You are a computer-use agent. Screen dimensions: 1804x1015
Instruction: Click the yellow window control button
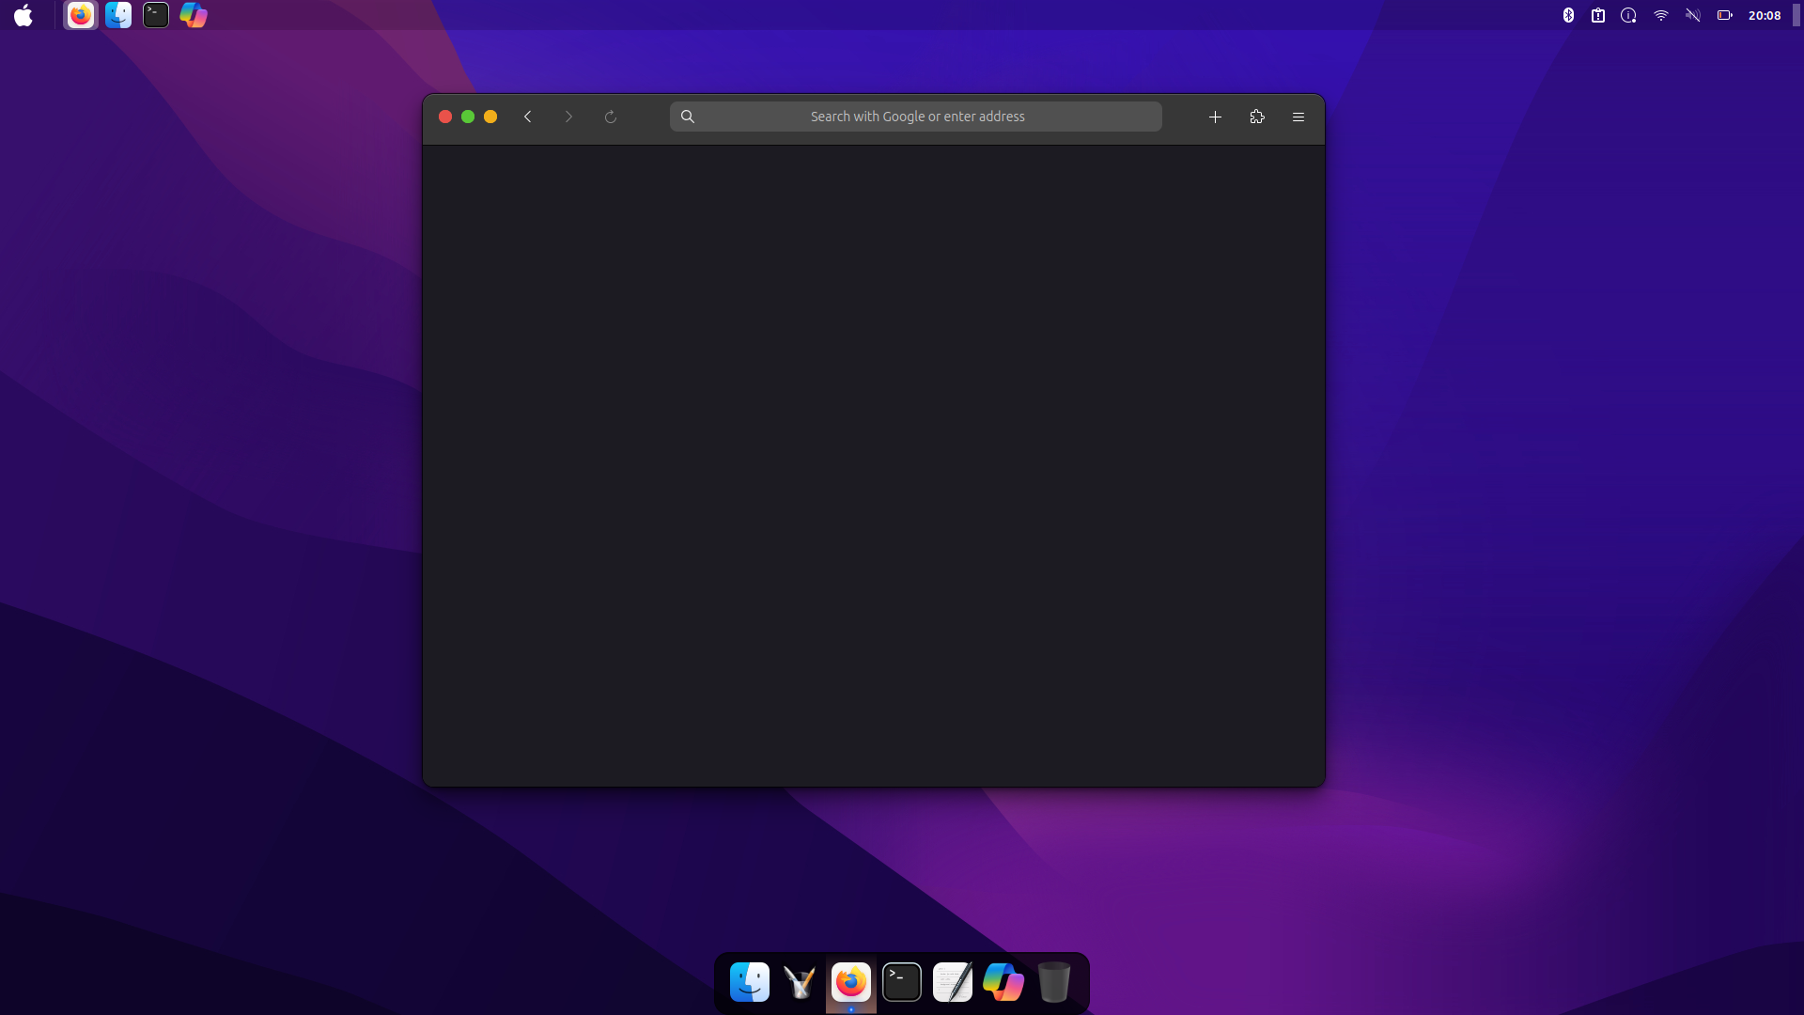coord(490,117)
